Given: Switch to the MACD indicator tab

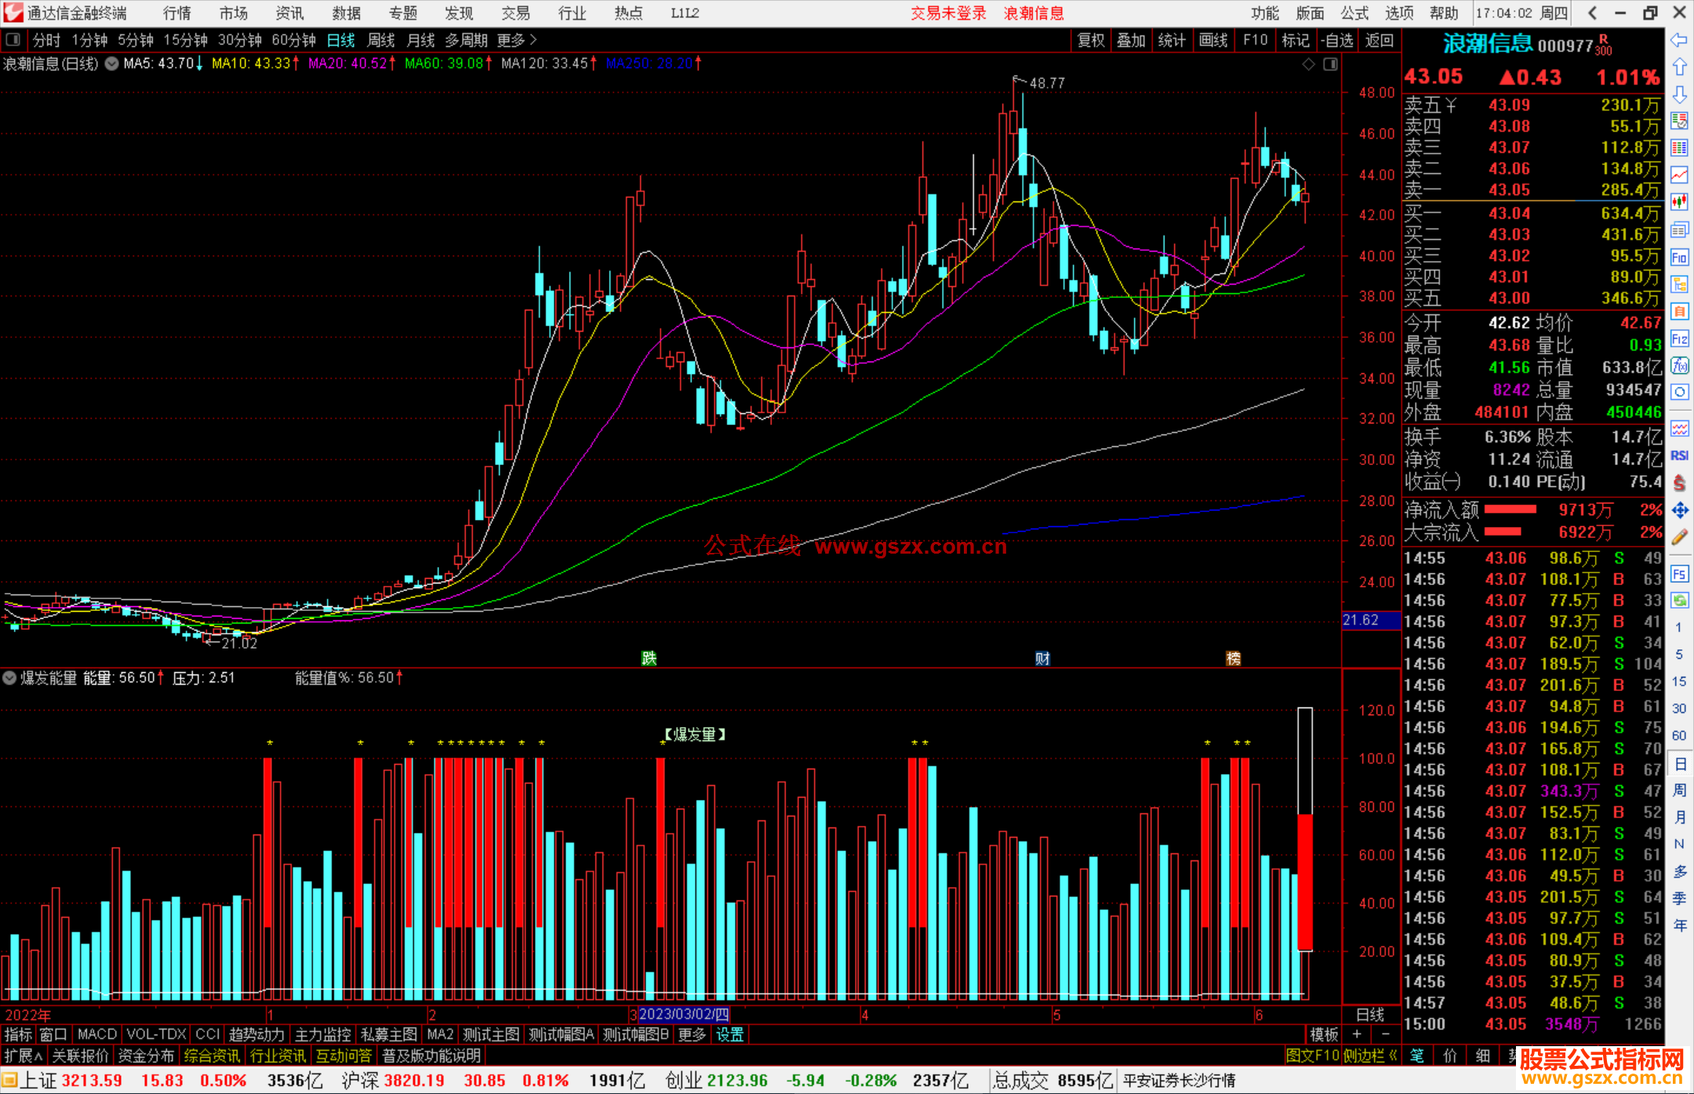Looking at the screenshot, I should tap(96, 1034).
